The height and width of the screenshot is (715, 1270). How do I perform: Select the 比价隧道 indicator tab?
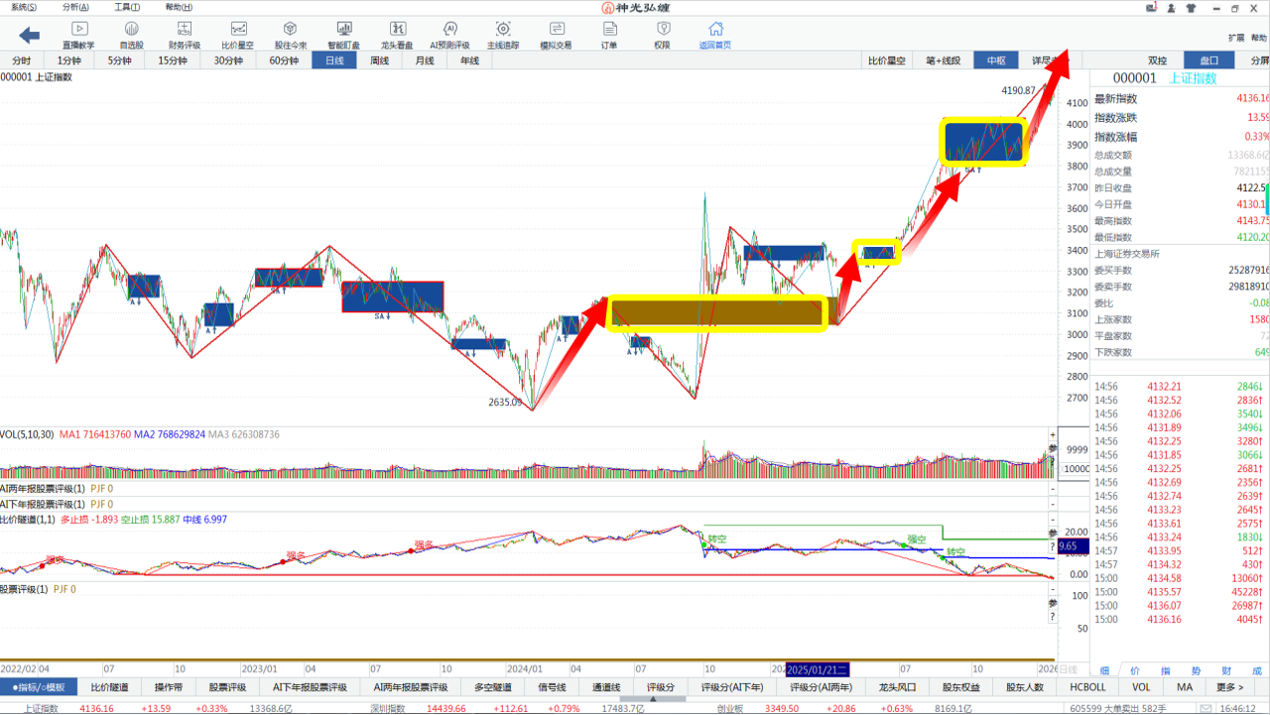pyautogui.click(x=109, y=687)
